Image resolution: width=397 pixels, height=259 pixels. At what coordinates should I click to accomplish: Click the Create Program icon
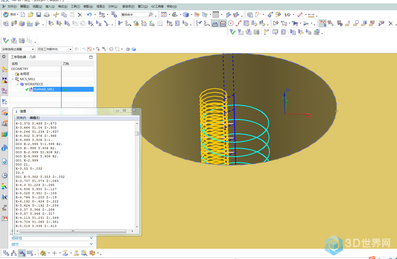tap(6, 24)
